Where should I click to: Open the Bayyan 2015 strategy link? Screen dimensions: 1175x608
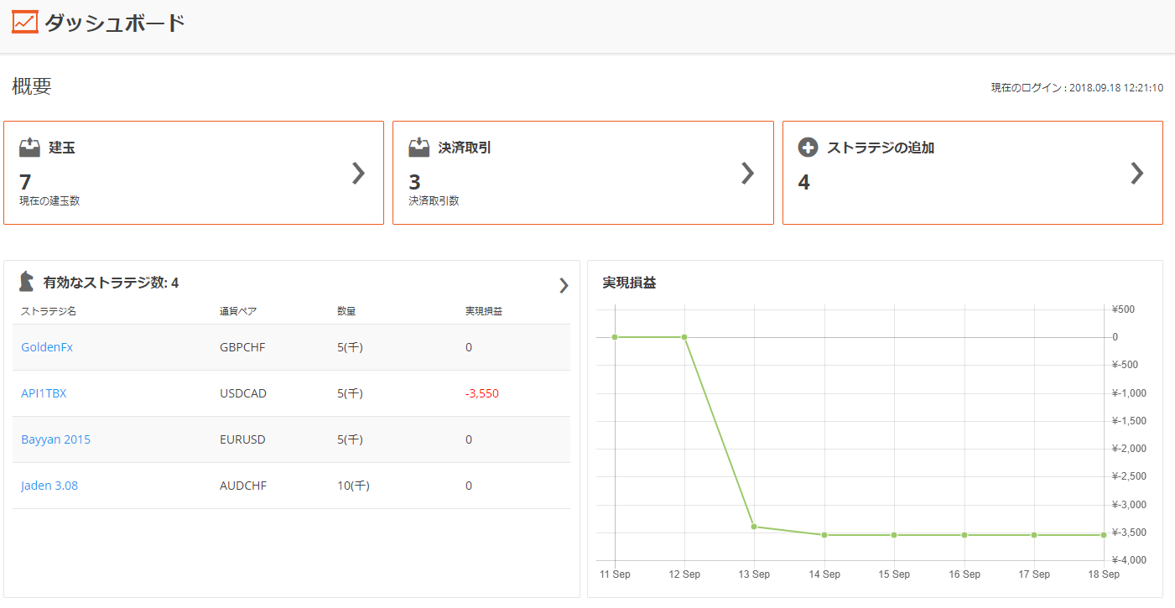[x=55, y=439]
